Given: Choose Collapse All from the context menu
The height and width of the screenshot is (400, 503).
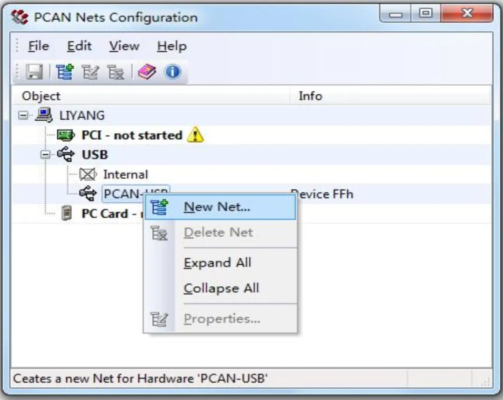Looking at the screenshot, I should 220,288.
